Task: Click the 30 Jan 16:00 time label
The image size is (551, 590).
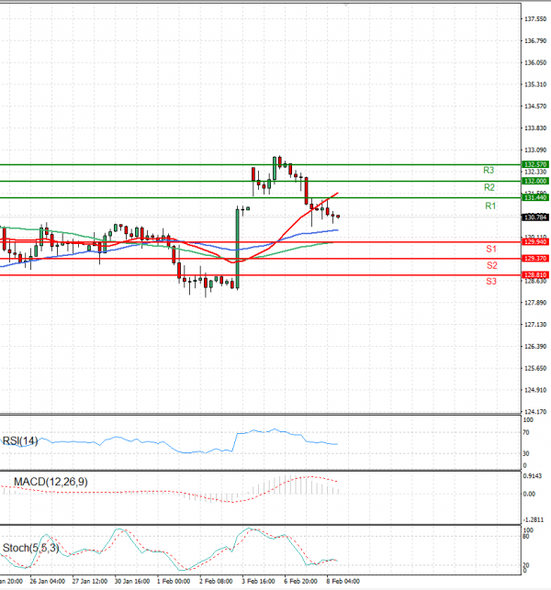Action: [132, 581]
